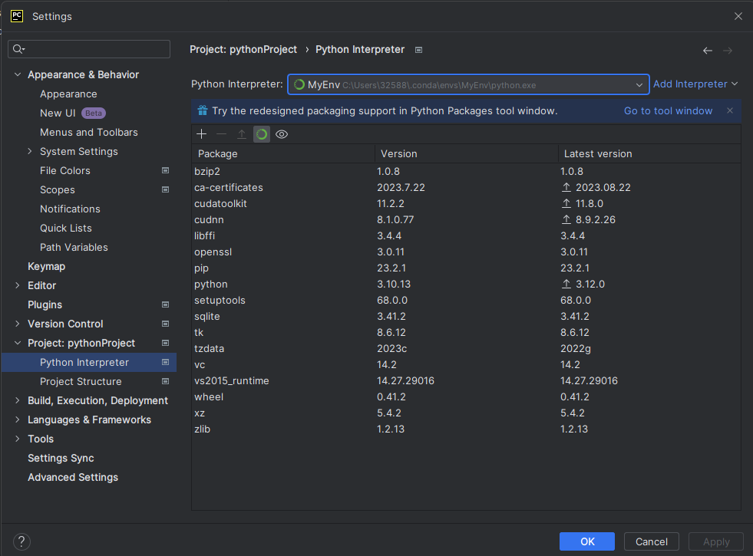
Task: Expand the System Settings node
Action: pos(30,151)
